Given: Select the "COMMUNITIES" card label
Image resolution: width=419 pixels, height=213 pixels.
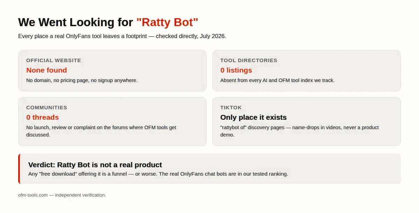Looking at the screenshot, I should [46, 108].
